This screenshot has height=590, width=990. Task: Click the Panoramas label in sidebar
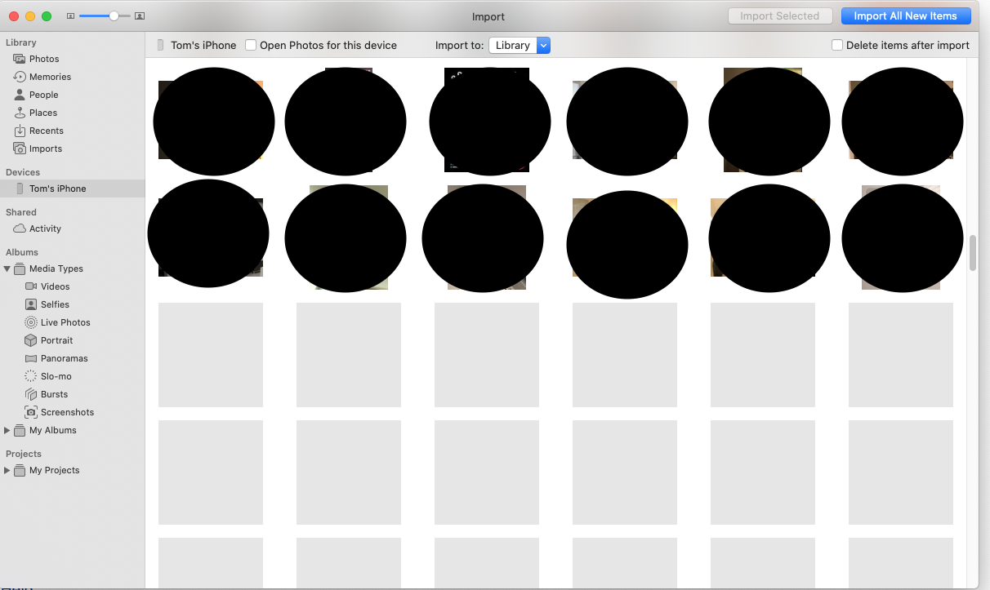[65, 358]
